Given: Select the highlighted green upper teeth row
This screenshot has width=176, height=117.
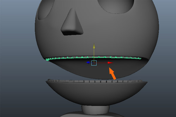Looking at the screenshot, I should 94,58.
